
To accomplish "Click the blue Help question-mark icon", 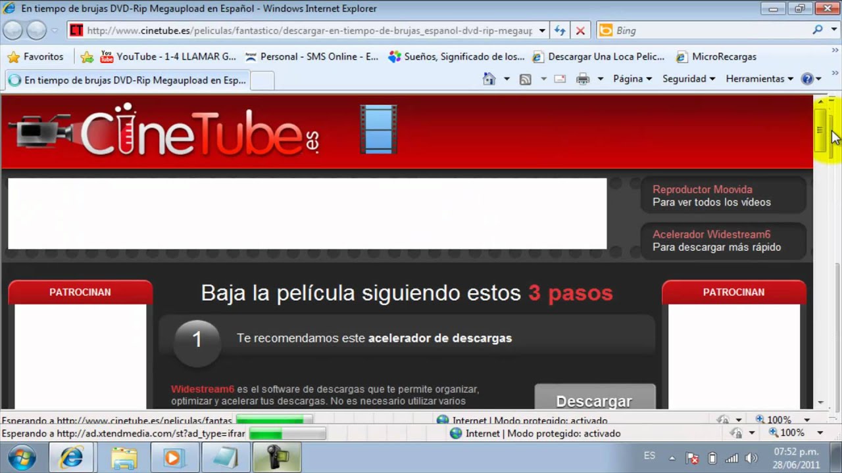I will [807, 79].
